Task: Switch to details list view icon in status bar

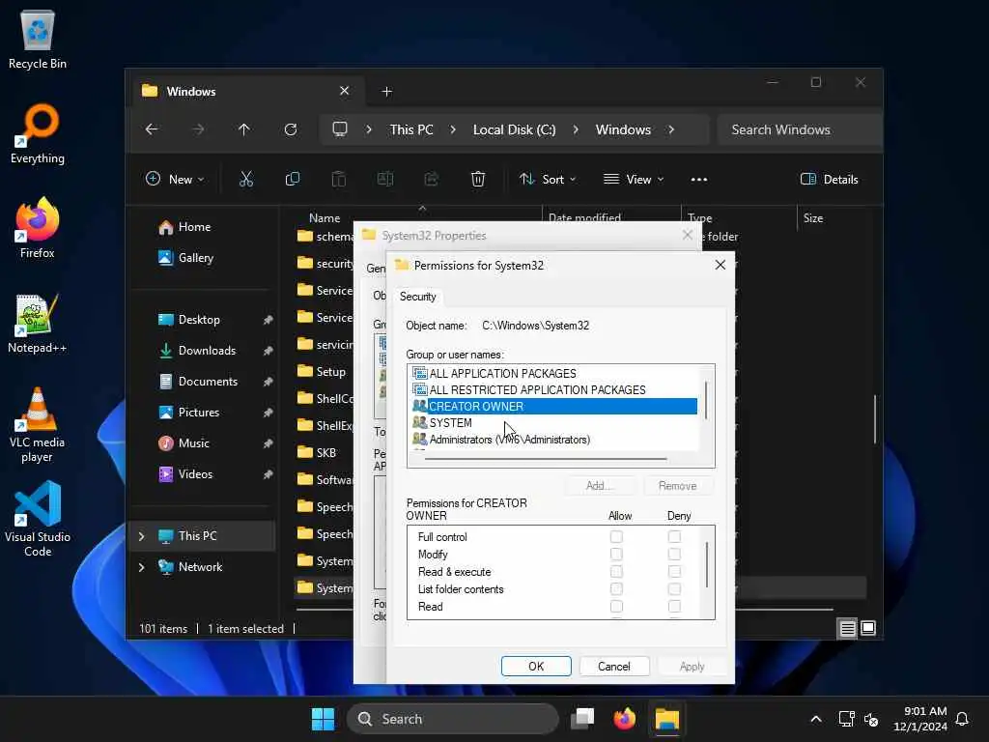Action: 848,628
